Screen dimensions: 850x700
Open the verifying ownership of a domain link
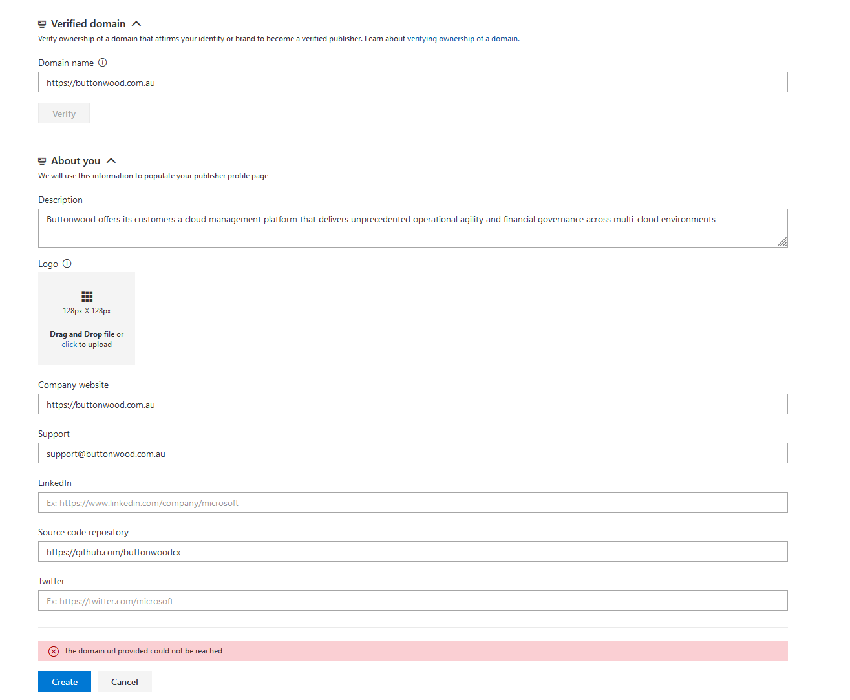(462, 38)
